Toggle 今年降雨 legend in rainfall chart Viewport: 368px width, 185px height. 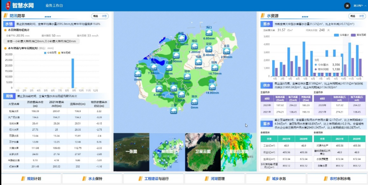(x=50, y=53)
